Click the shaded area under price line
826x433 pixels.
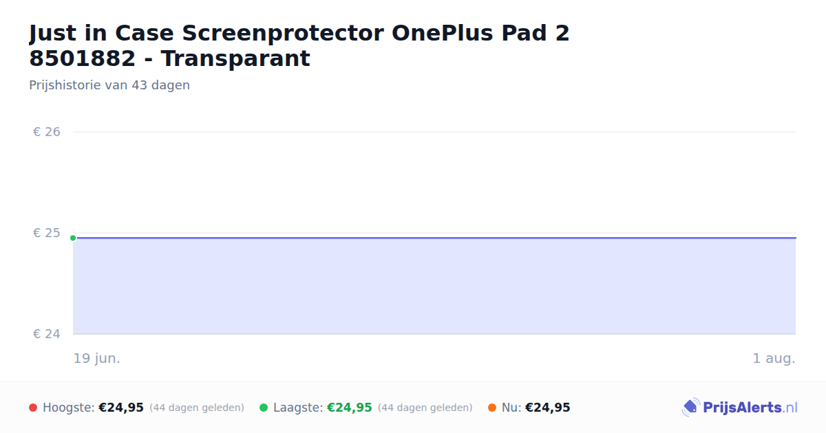tap(434, 287)
